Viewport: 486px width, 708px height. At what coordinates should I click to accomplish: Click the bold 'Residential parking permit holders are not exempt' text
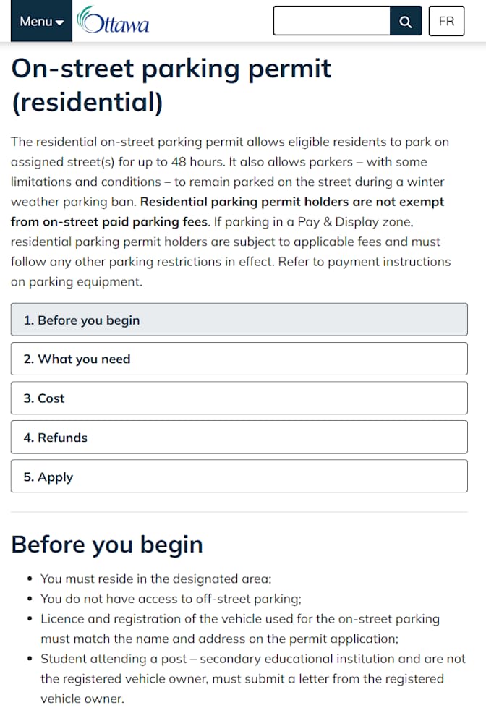click(292, 202)
